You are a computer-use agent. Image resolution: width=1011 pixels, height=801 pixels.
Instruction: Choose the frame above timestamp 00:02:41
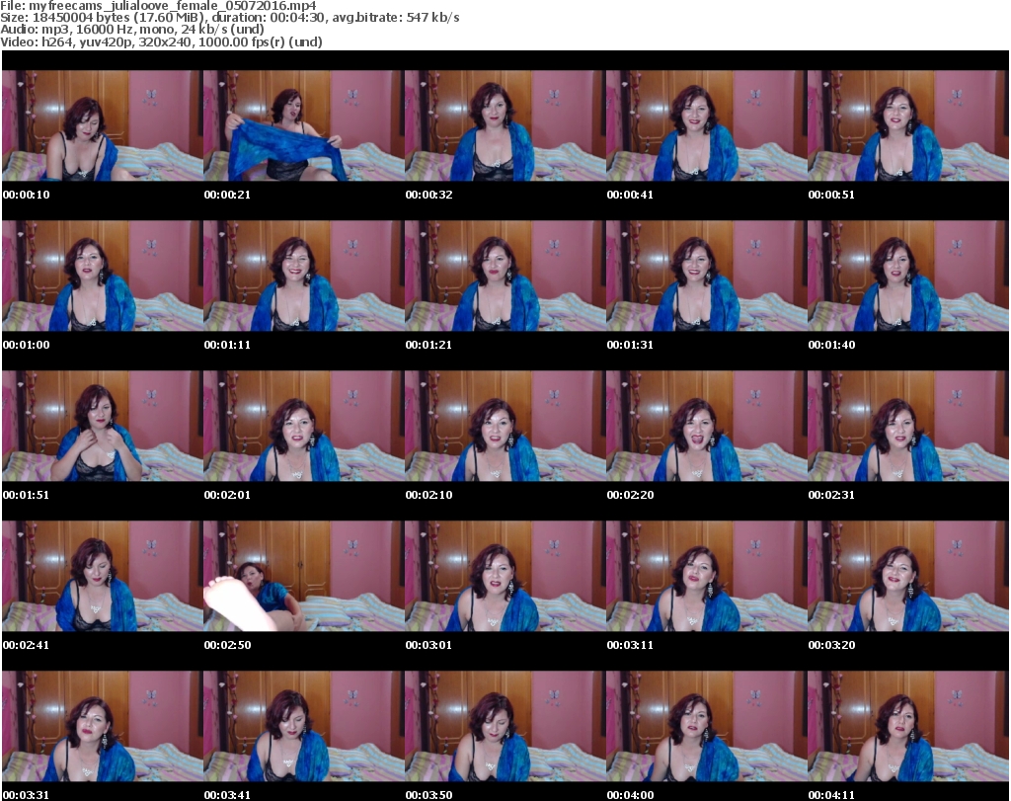point(102,576)
